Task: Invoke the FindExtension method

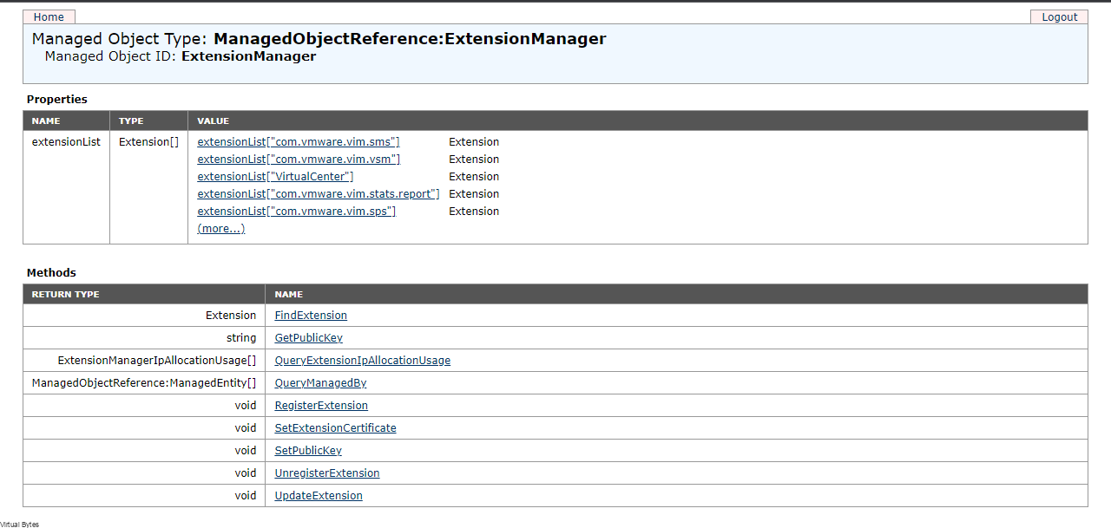Action: click(x=310, y=315)
